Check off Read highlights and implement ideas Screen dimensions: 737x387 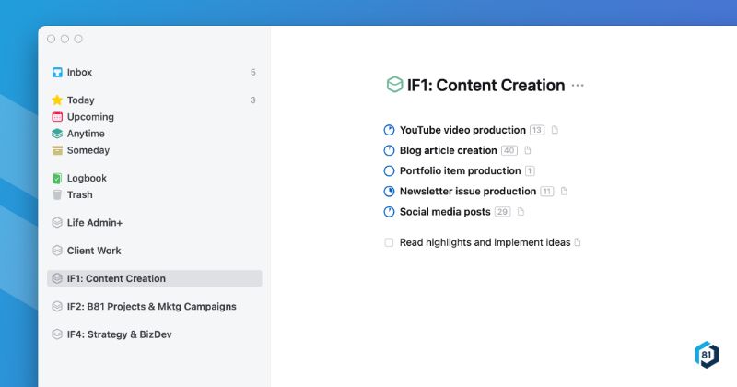click(x=389, y=243)
